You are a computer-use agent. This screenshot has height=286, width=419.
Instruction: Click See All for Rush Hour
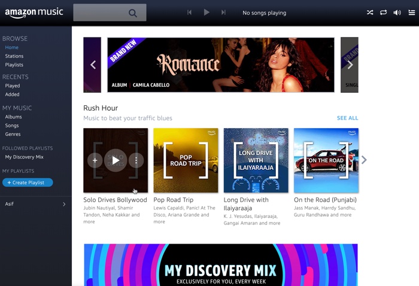coord(347,118)
